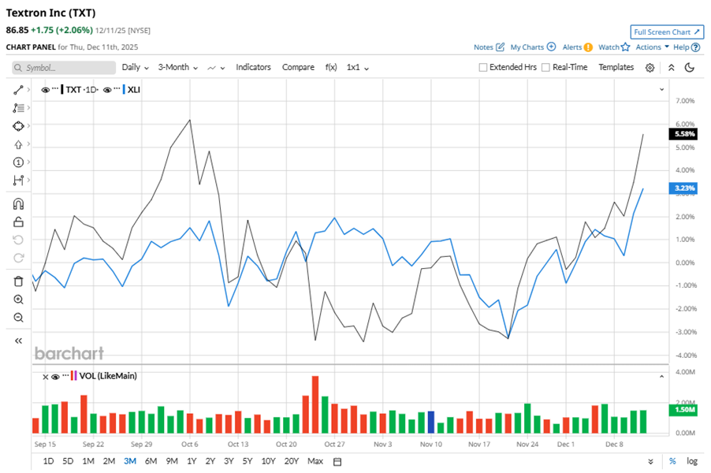Select the 1Y time range
The height and width of the screenshot is (473, 711).
tap(192, 461)
